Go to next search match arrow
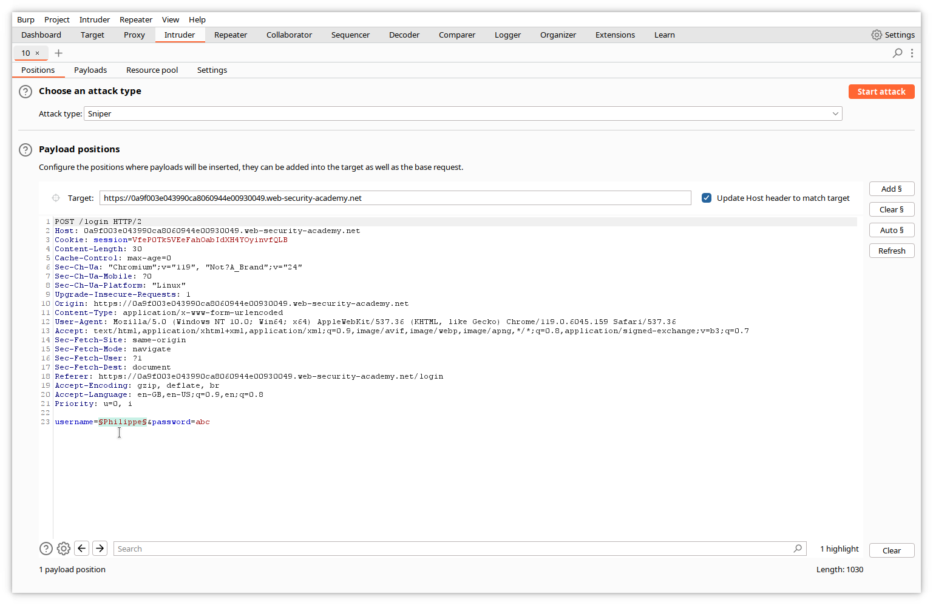933x605 pixels. click(100, 549)
